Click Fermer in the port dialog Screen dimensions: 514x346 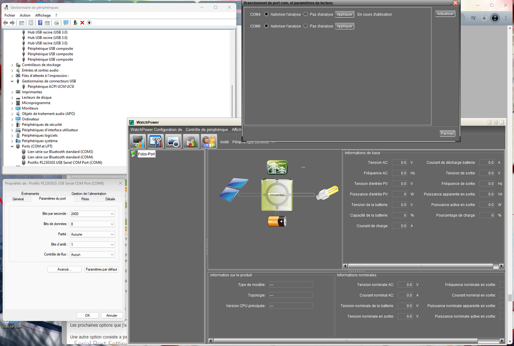447,134
